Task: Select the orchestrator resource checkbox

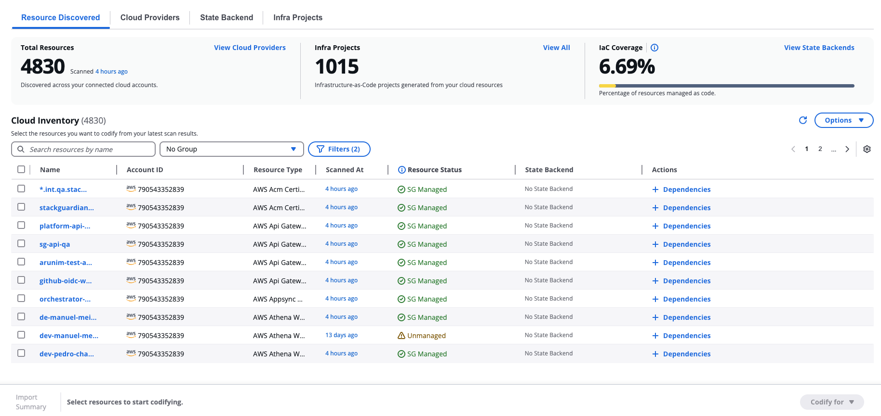Action: (x=21, y=298)
